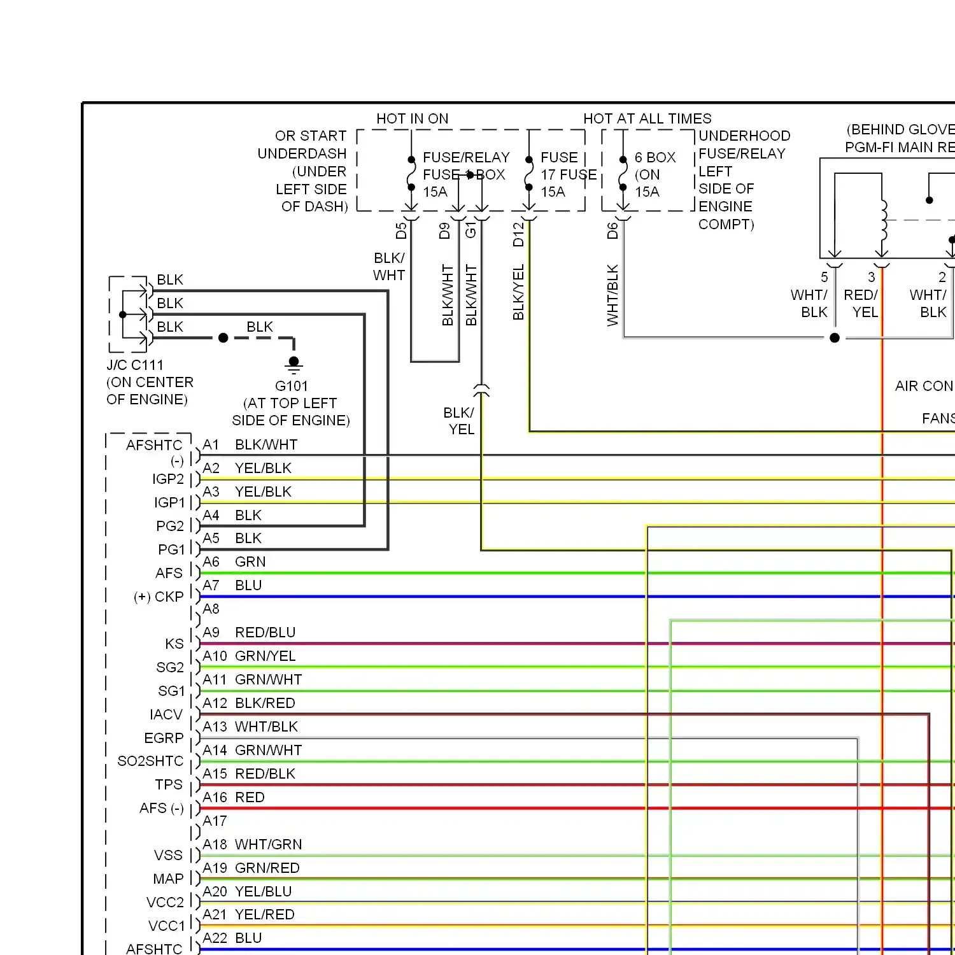Click the BLK/WHT wire color next to A1
The width and height of the screenshot is (955, 955).
pyautogui.click(x=266, y=444)
